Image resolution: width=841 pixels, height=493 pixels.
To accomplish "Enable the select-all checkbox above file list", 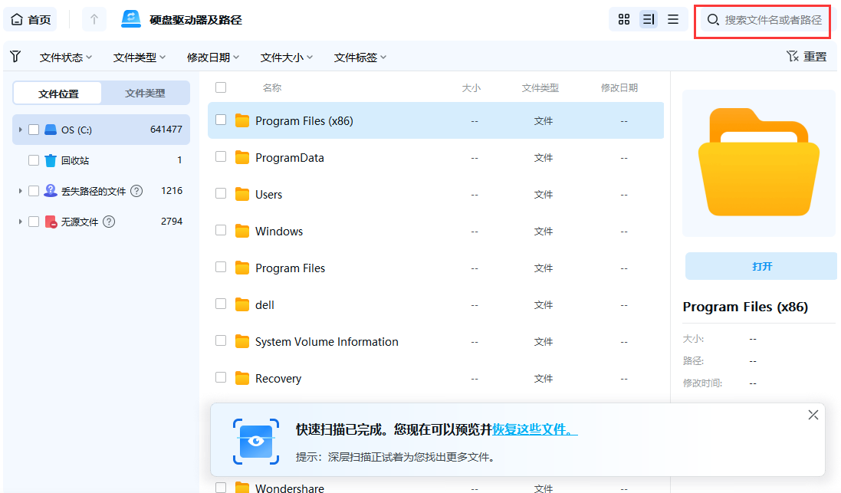I will click(x=221, y=87).
